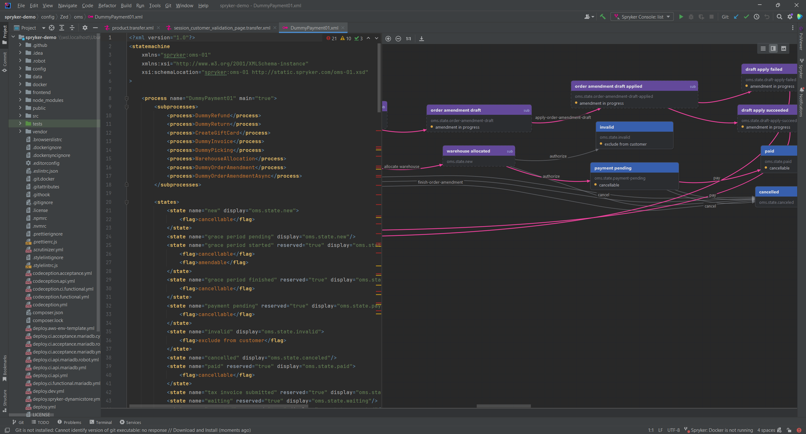Screen dimensions: 806x434
Task: Open the Refactor menu
Action: [107, 6]
